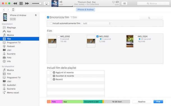This screenshot has height=106, width=171.
Task: Click the App storage bar segment
Action: click(x=73, y=102)
